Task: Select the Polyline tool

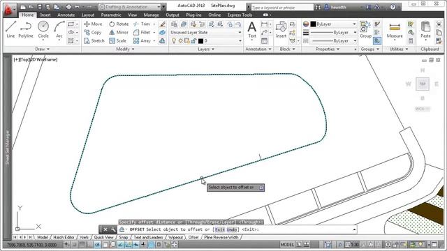Action: (26, 29)
